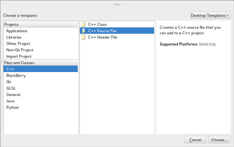This screenshot has height=147, width=234.
Task: Select the Python category
Action: pyautogui.click(x=13, y=107)
